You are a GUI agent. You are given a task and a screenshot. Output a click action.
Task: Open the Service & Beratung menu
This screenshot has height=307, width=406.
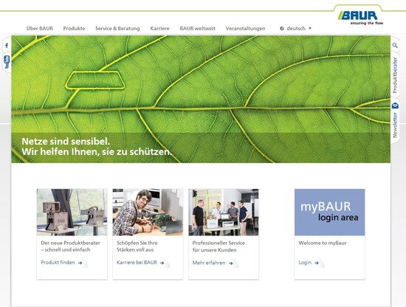117,29
